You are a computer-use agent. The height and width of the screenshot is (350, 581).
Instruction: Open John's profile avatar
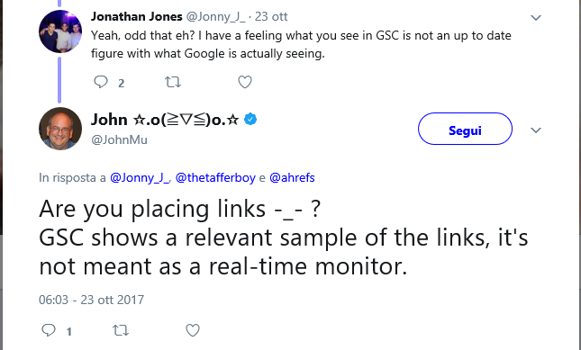(x=60, y=129)
